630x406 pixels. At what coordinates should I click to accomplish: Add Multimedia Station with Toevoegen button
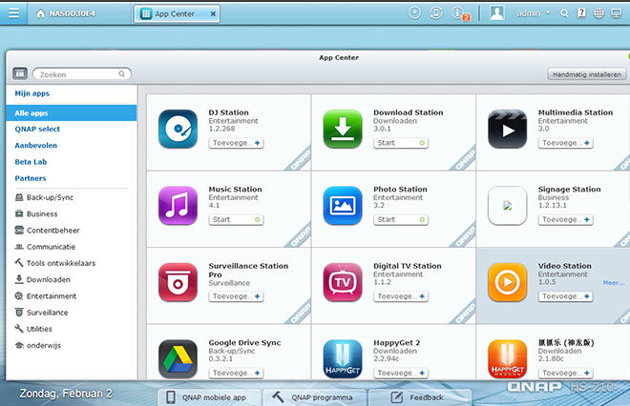click(x=565, y=143)
